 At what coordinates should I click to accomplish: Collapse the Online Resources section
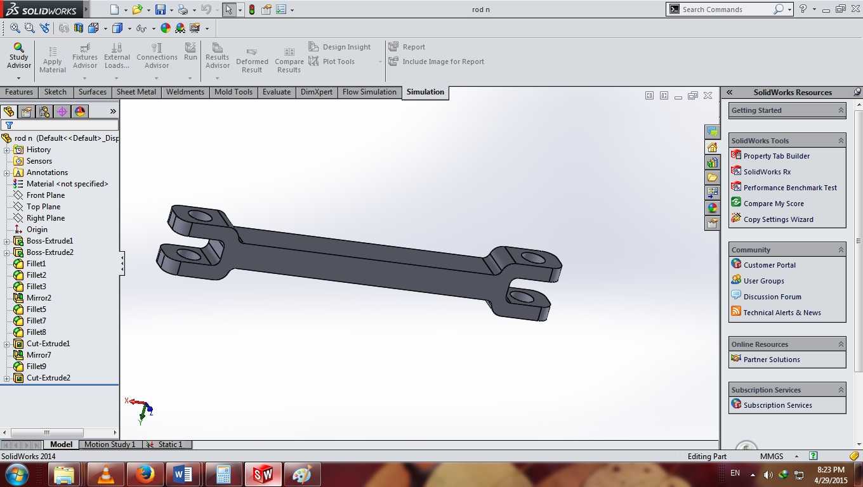(841, 344)
